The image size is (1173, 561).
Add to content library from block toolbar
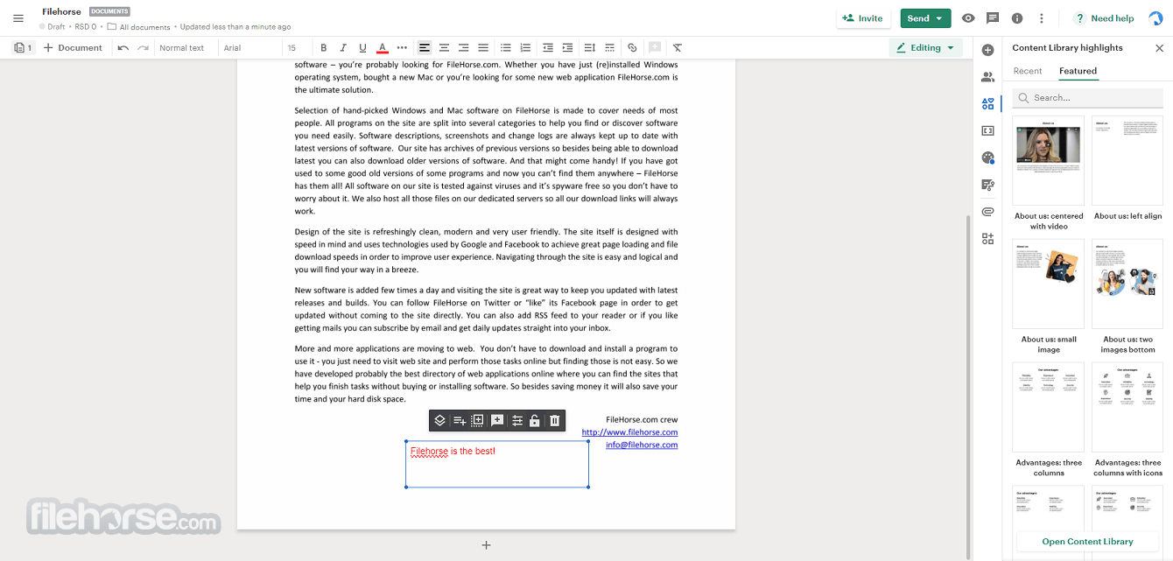tap(460, 421)
